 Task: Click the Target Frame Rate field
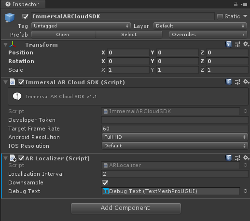coord(175,129)
